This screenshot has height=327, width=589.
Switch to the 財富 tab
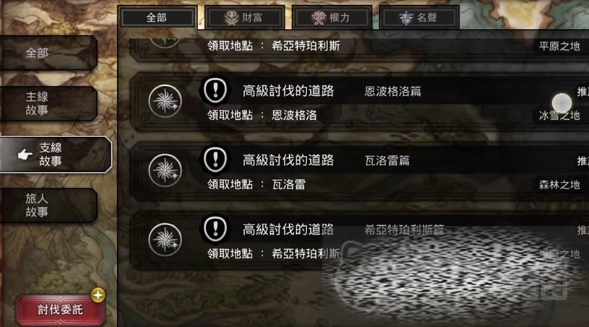(244, 17)
